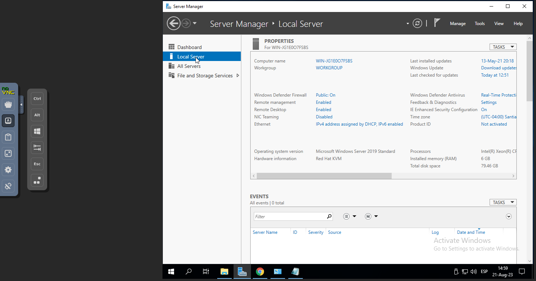Go back with the Server Manager back arrow
The width and height of the screenshot is (536, 281).
pos(173,24)
